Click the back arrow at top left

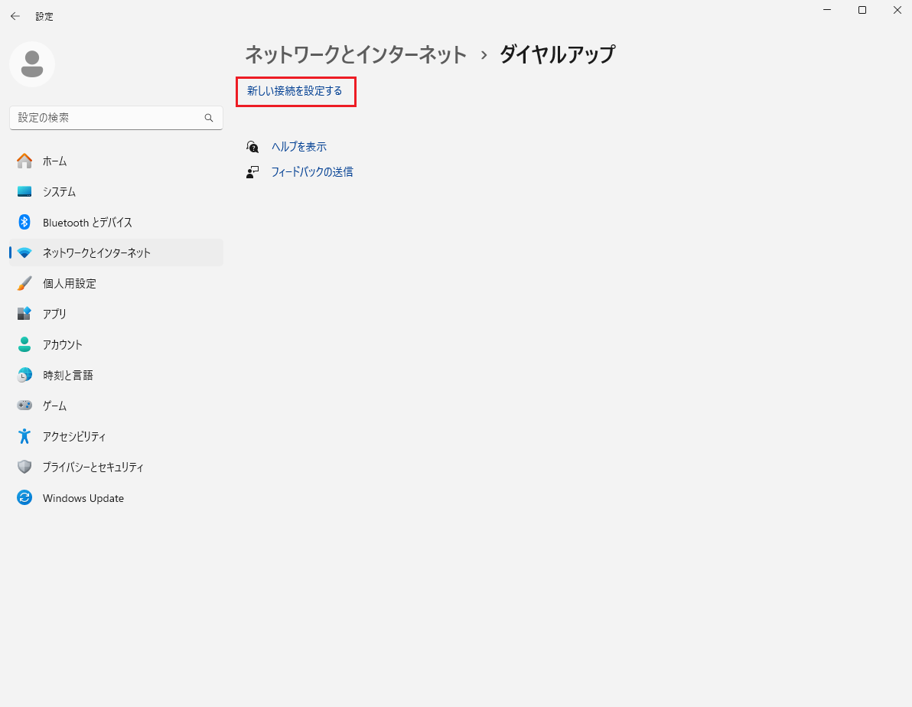click(15, 15)
